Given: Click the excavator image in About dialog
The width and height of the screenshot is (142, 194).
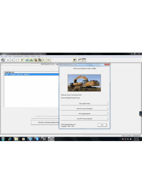Looking at the screenshot, I should [x=84, y=83].
